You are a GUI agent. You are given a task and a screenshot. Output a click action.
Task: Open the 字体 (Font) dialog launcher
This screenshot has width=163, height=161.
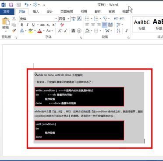(81, 38)
